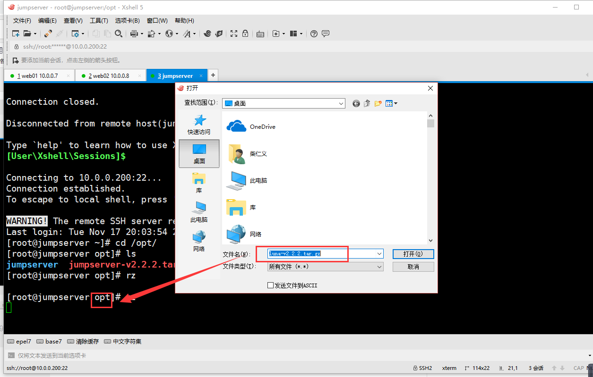Click the New Session toolbar icon
This screenshot has width=593, height=377.
point(16,34)
